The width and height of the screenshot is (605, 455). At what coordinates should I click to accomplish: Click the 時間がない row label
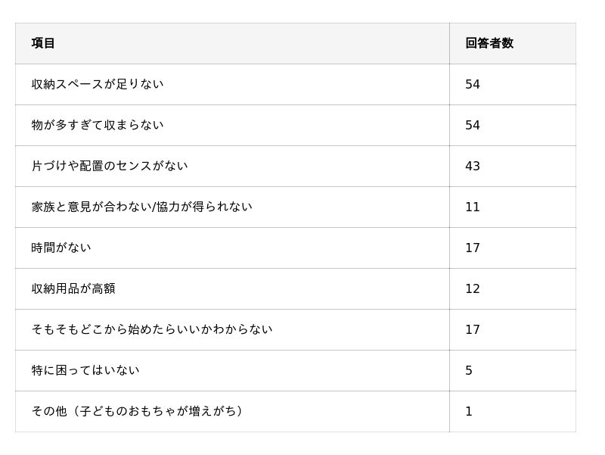[x=61, y=248]
